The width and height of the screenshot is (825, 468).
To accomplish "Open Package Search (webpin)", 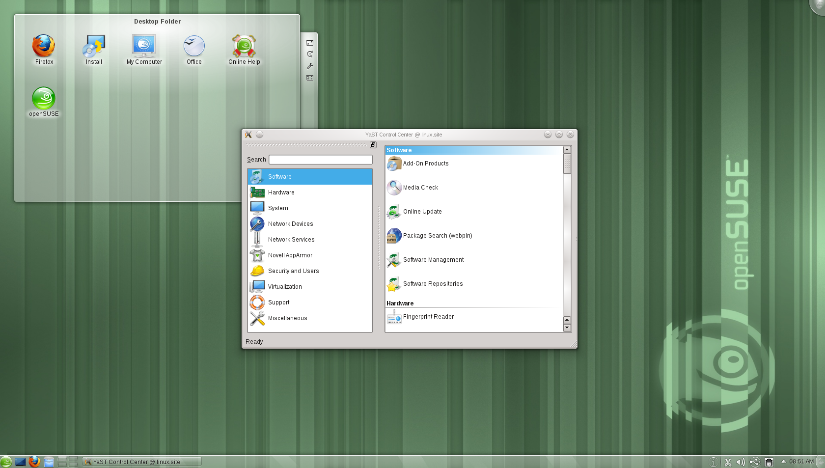I will tap(437, 236).
